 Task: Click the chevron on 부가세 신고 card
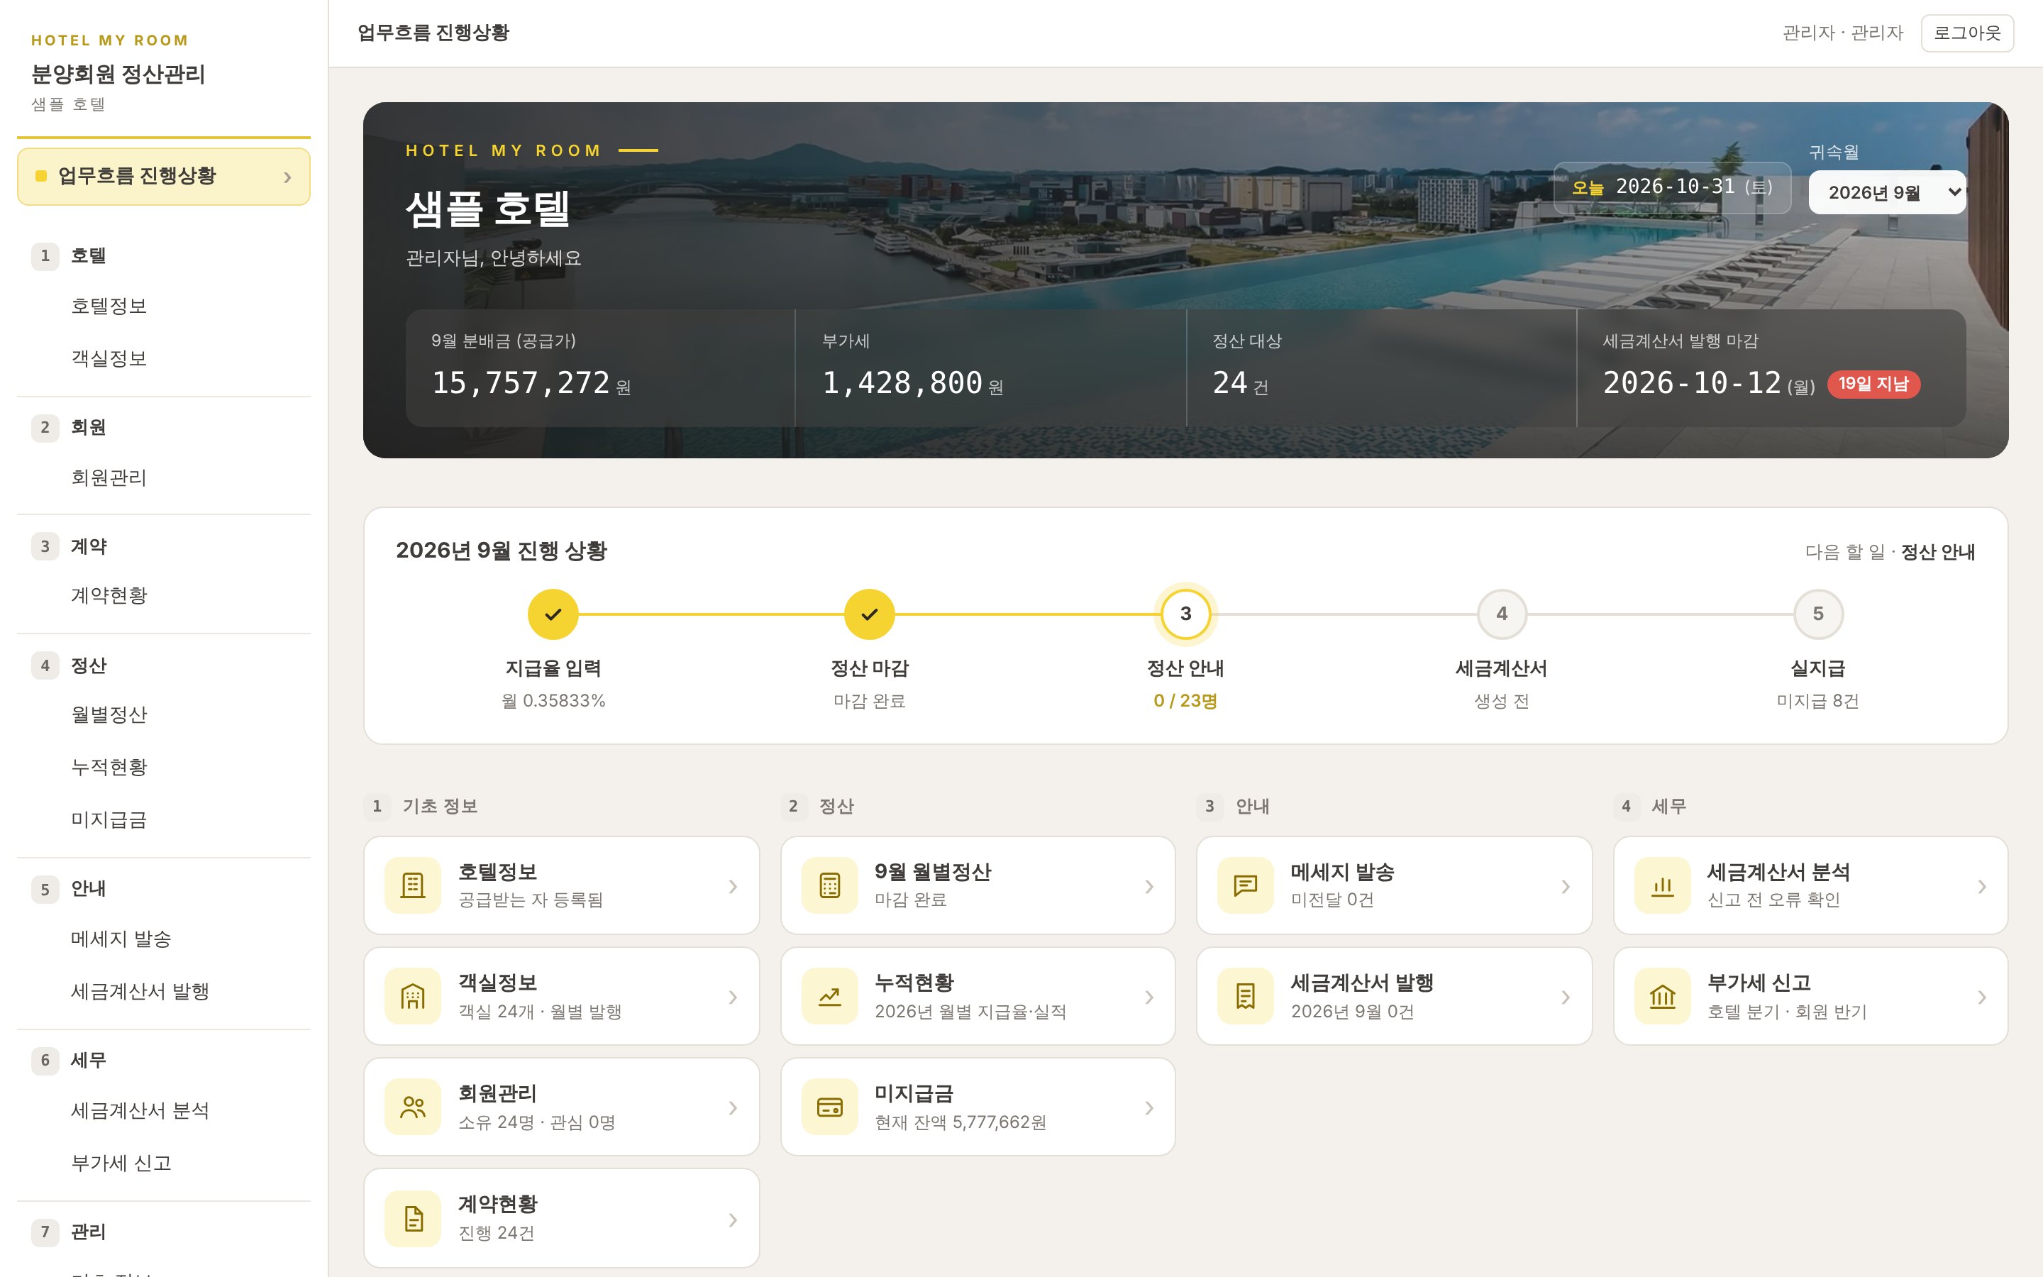[x=1981, y=997]
